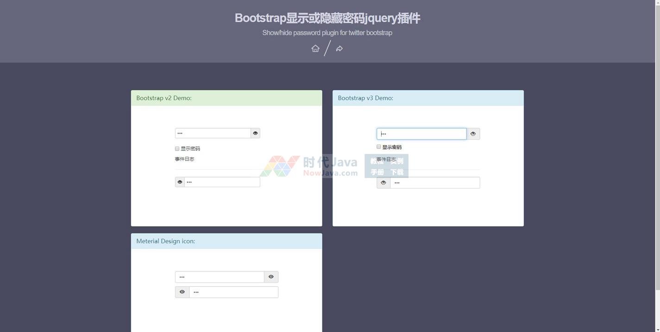
Task: Focus the second Material Design password field
Action: pyautogui.click(x=234, y=292)
